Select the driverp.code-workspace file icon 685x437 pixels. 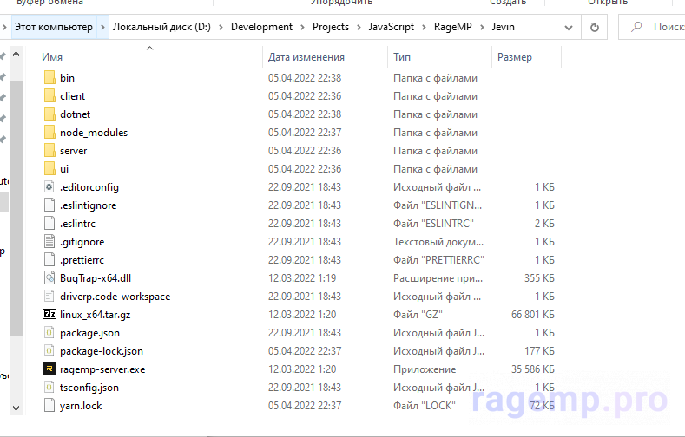[49, 297]
